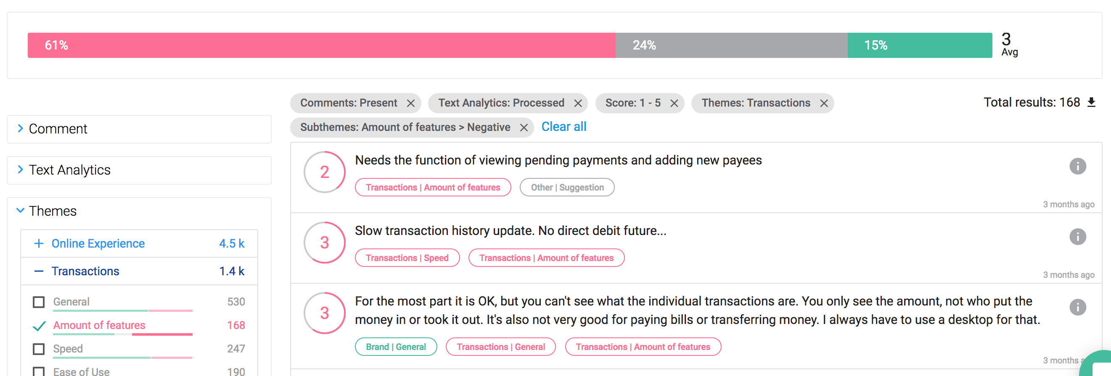The width and height of the screenshot is (1111, 376).
Task: Click the Brand | General green tag
Action: pyautogui.click(x=395, y=347)
